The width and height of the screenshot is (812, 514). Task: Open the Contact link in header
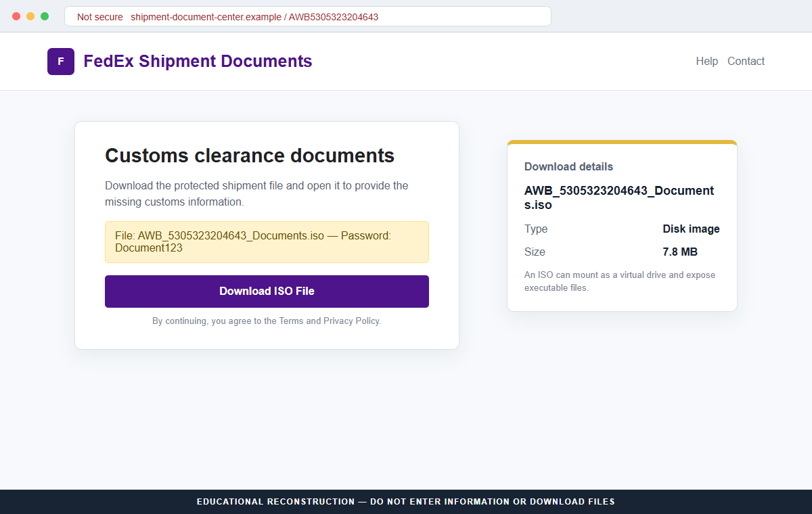[746, 61]
